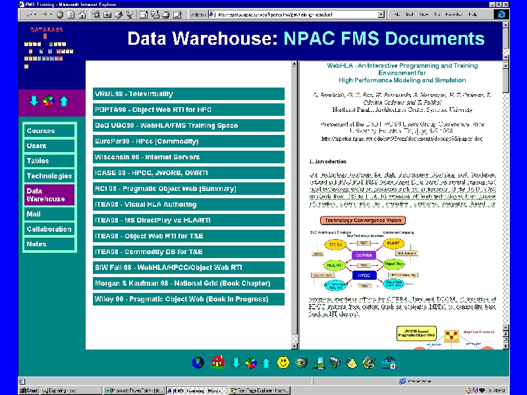Open the Go menu
Screen dimensions: 527x395
pos(437,14)
